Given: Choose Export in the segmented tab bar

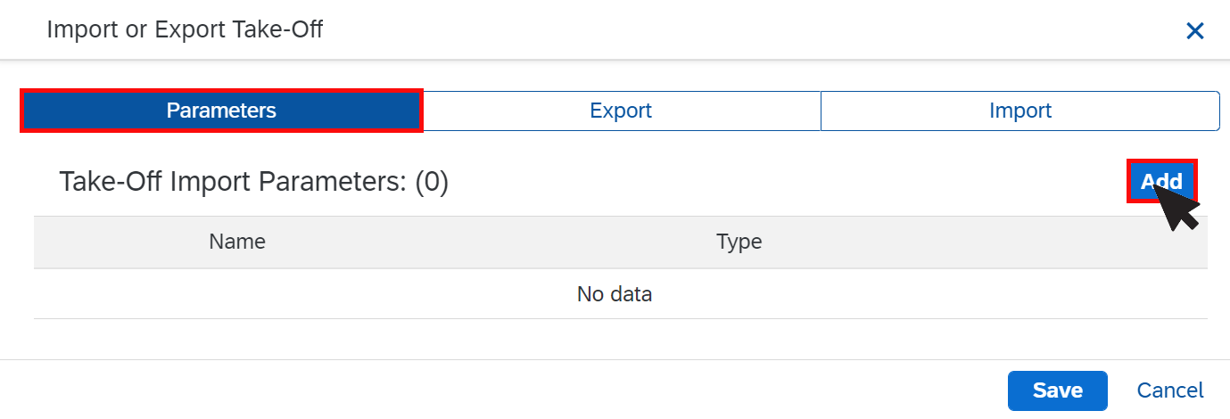Looking at the screenshot, I should [621, 111].
